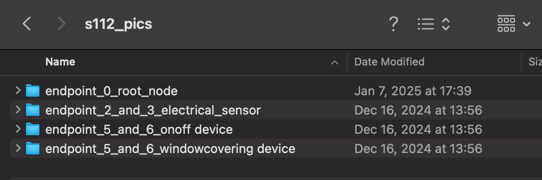This screenshot has height=180, width=542.
Task: Select the endpoint_2_and_3_electrical_sensor row name
Action: [153, 110]
